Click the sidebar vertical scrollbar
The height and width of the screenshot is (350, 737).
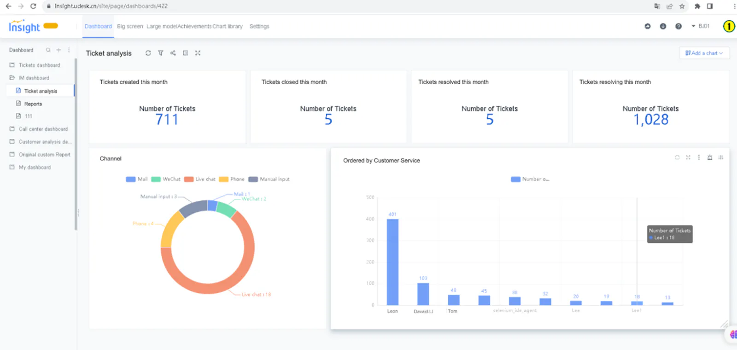tap(76, 144)
